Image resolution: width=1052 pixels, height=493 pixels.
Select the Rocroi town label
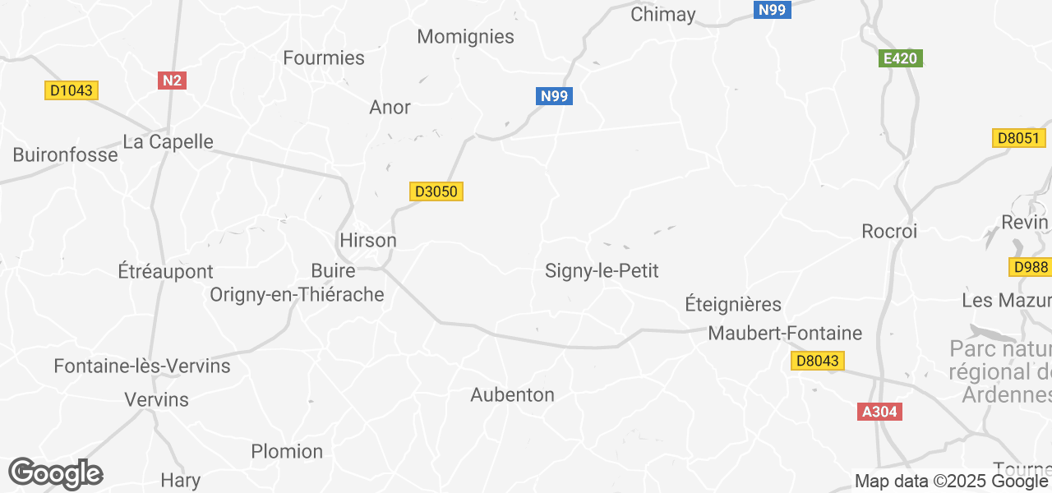[x=889, y=232]
